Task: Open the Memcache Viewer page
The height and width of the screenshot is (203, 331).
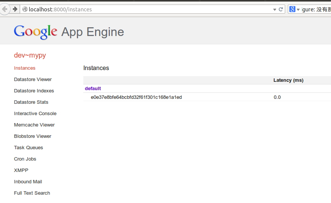Action: pos(34,125)
